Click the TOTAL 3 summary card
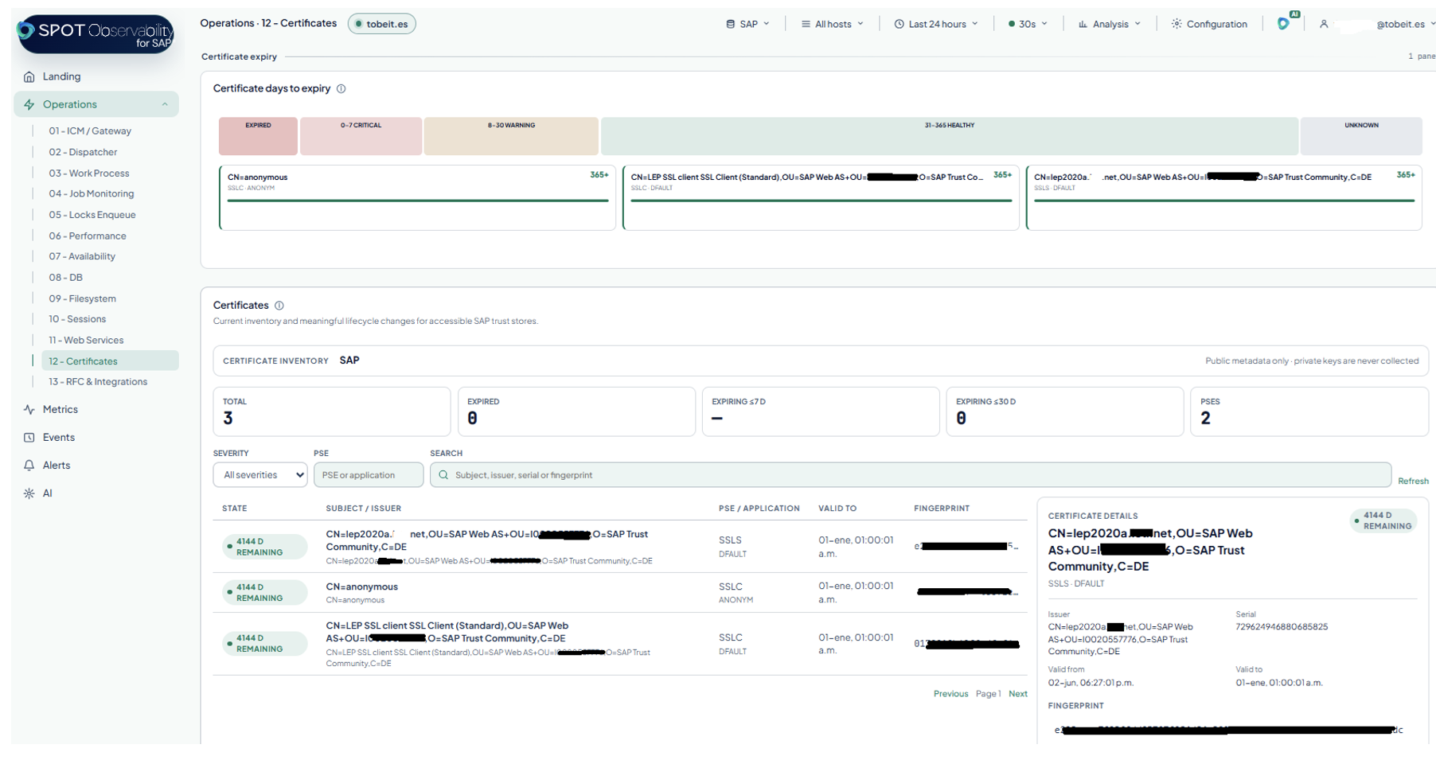1436x764 pixels. [332, 411]
